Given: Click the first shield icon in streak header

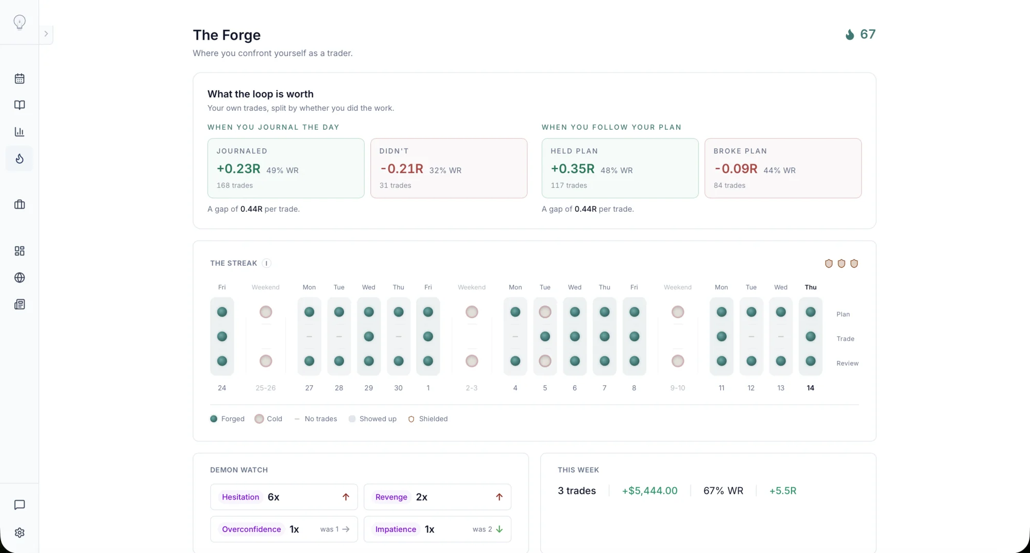Looking at the screenshot, I should 829,264.
